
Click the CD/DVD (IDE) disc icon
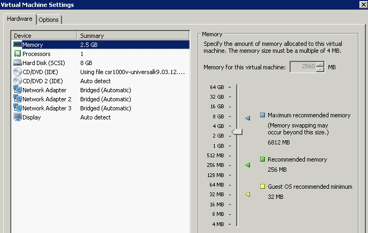(18, 71)
